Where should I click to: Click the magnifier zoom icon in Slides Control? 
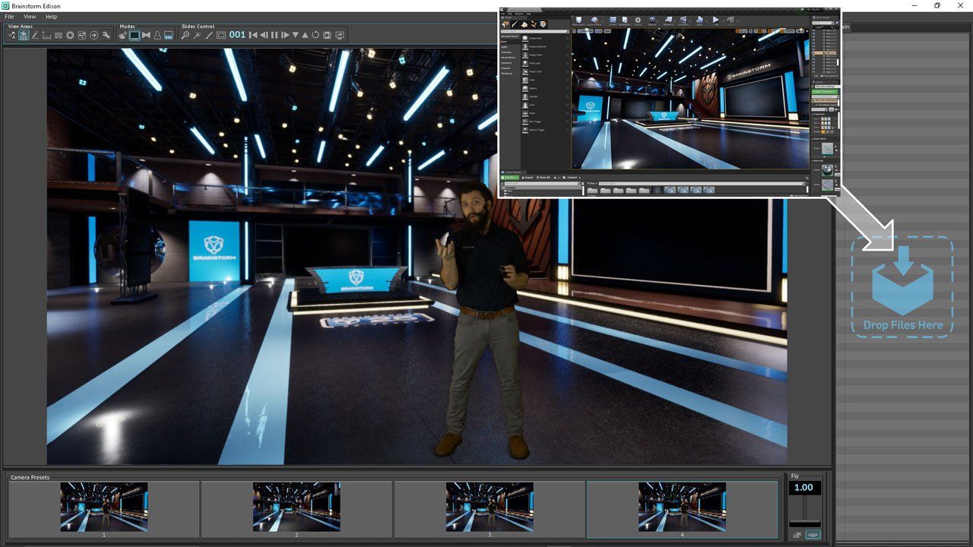pos(185,35)
